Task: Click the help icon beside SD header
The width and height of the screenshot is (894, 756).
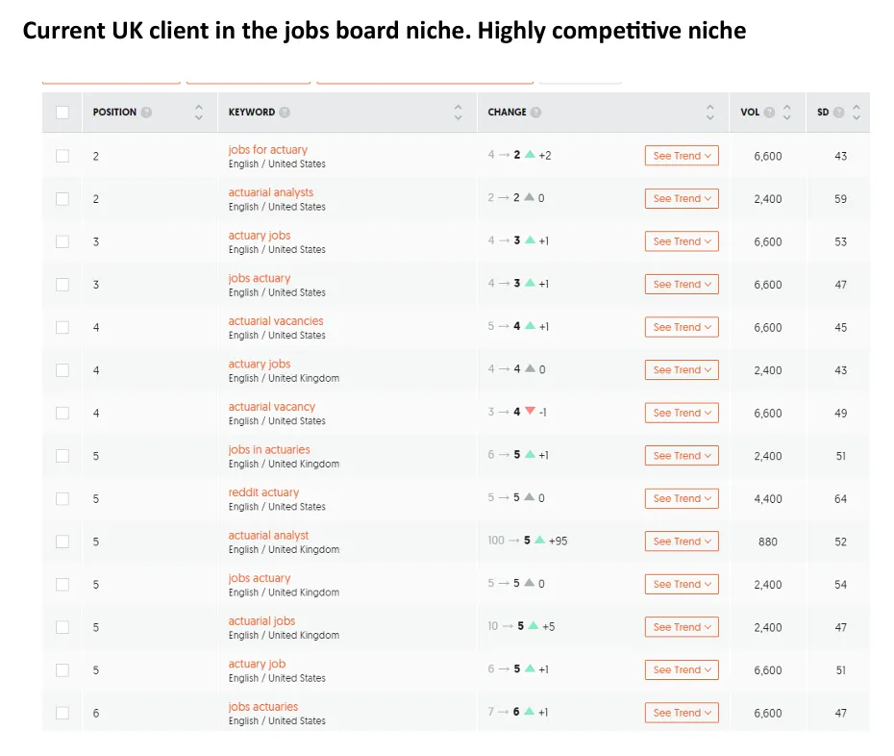Action: [839, 113]
